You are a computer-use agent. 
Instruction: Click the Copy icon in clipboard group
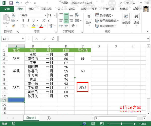[13, 21]
